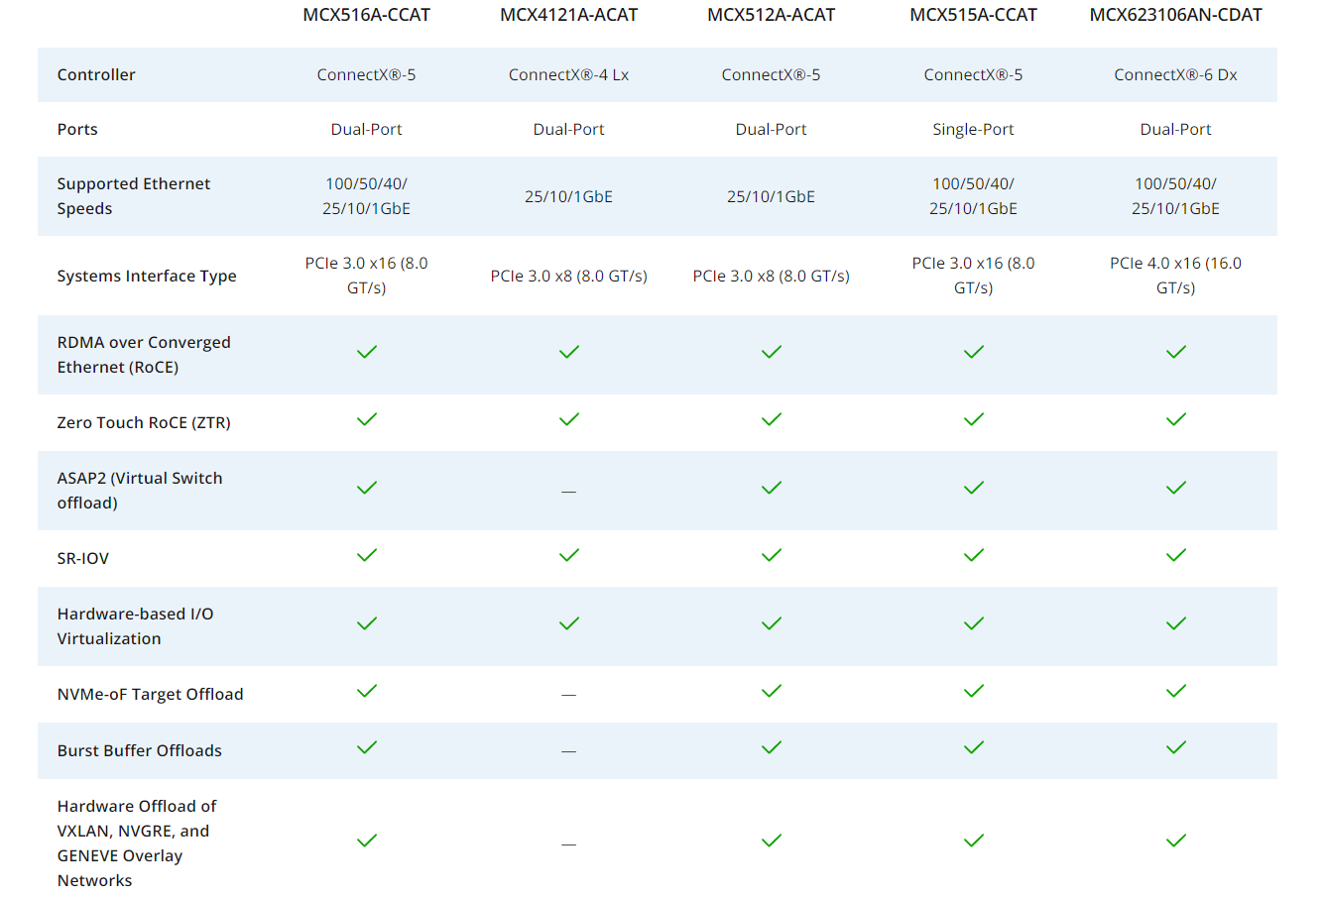Image resolution: width=1326 pixels, height=898 pixels.
Task: Click RoCE checkmark for MCX4121A-ACAT
Action: [x=569, y=352]
